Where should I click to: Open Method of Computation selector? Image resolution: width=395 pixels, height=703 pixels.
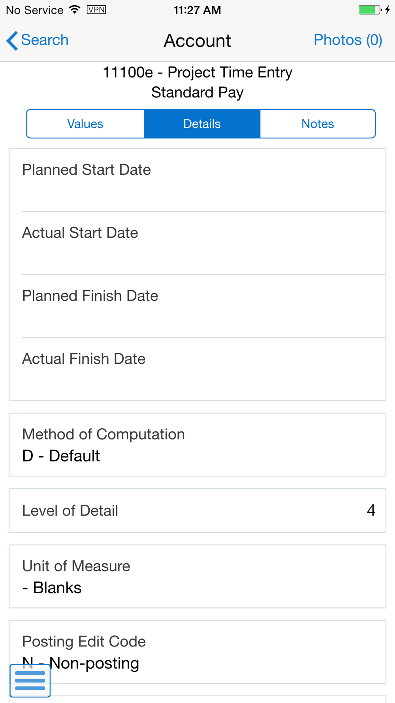[x=197, y=445]
